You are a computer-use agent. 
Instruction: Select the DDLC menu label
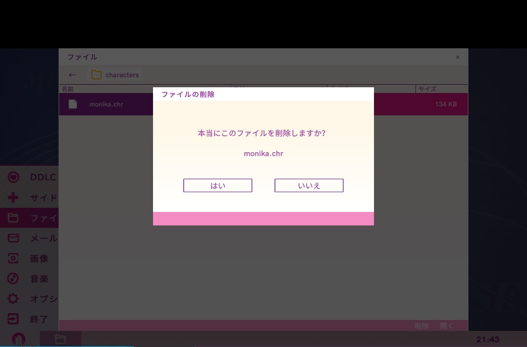click(x=43, y=177)
